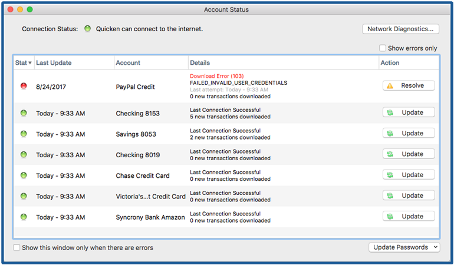Screen dimensions: 454x265
Task: Select the PayPal Credit account row
Action: coord(136,87)
